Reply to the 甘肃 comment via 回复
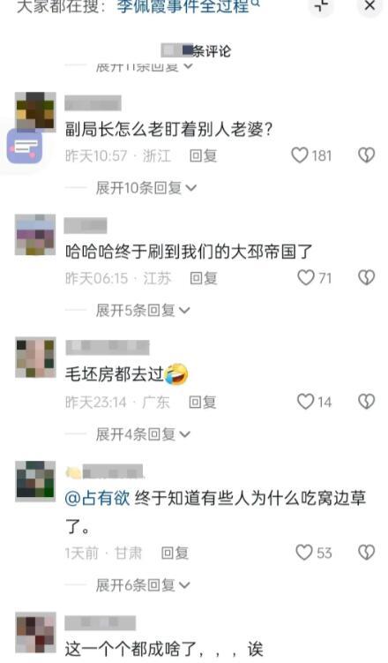Screen dimensions: 388x663 [175, 553]
